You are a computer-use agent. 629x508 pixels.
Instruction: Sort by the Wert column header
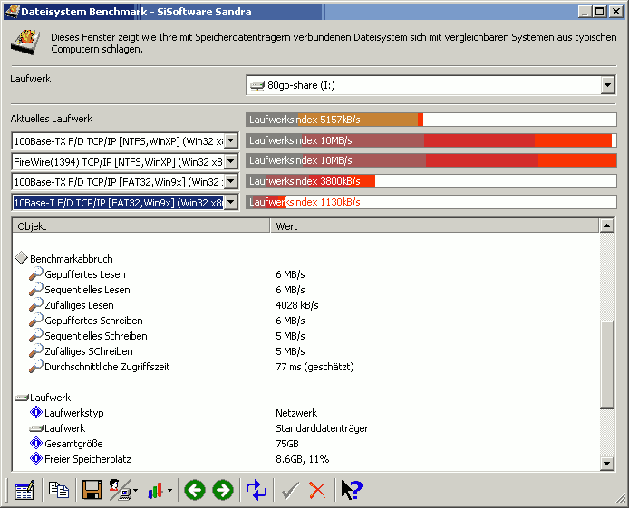coord(434,226)
